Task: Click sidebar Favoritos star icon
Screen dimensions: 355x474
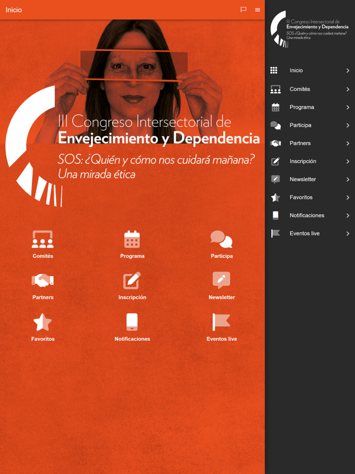Action: 275,197
